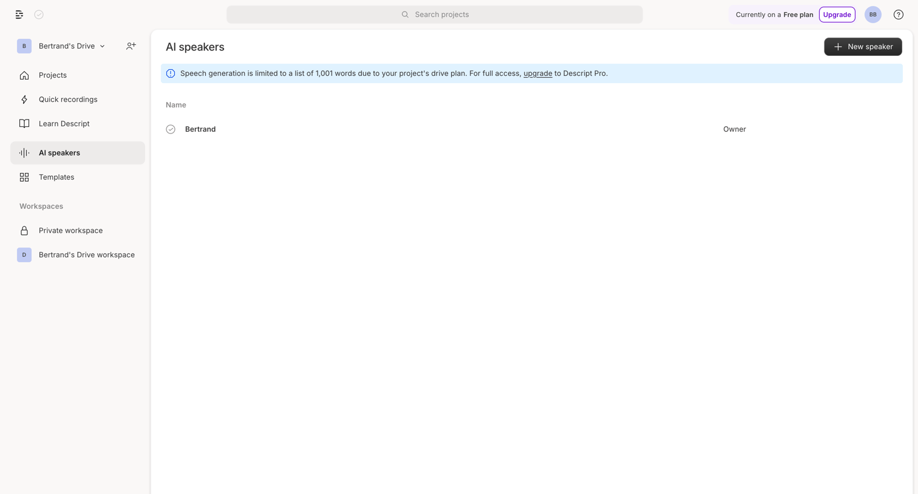
Task: Click the Private workspace lock icon
Action: click(x=24, y=231)
